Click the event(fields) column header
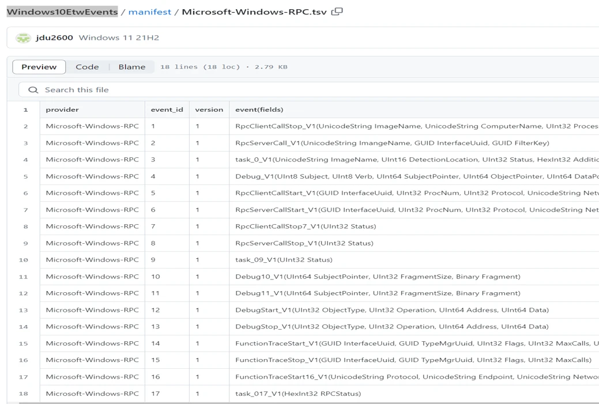599x404 pixels. pyautogui.click(x=259, y=110)
